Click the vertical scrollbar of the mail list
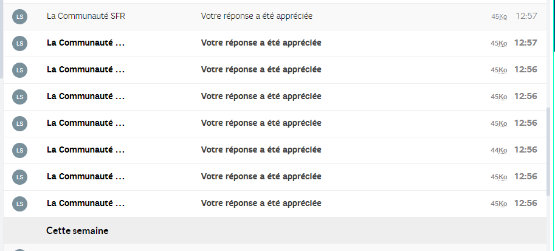Viewport: 555px width, 251px height. coord(550,152)
